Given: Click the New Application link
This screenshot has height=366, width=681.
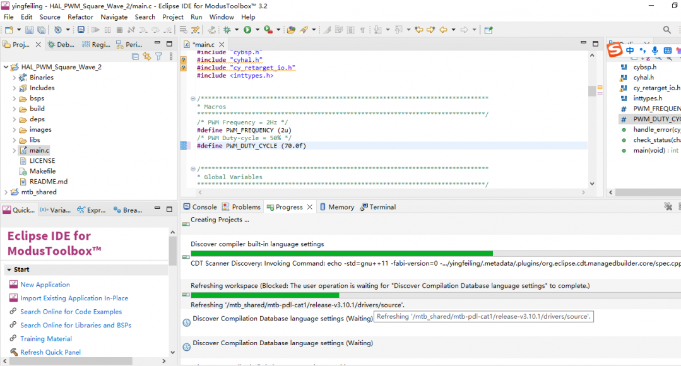Looking at the screenshot, I should (x=45, y=285).
